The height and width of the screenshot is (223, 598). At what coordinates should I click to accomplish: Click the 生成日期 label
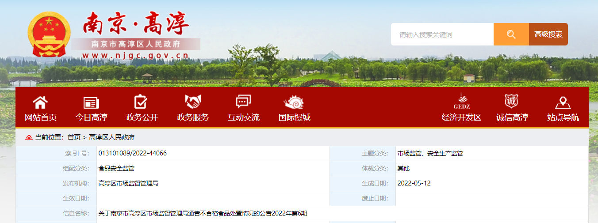(375, 183)
